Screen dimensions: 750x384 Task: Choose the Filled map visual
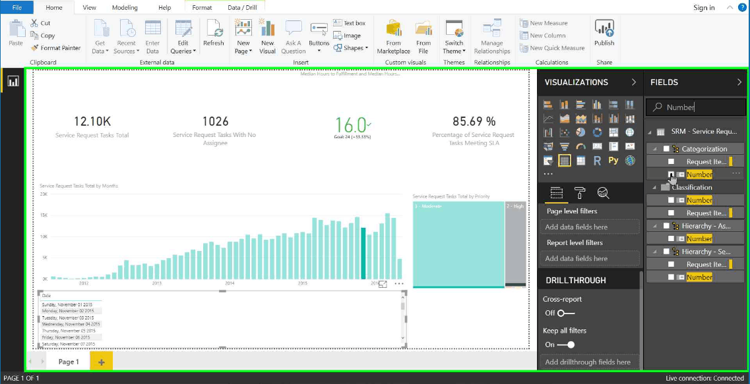coord(548,147)
